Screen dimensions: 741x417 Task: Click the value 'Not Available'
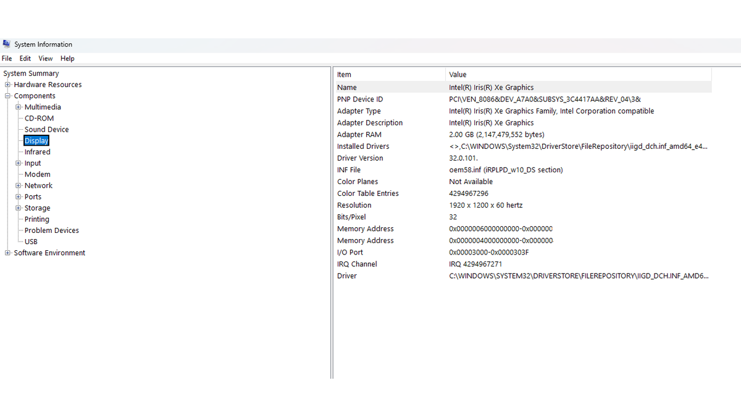click(471, 182)
